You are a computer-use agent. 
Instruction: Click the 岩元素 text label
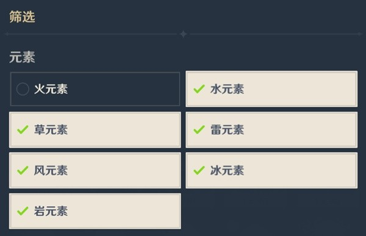pos(51,211)
